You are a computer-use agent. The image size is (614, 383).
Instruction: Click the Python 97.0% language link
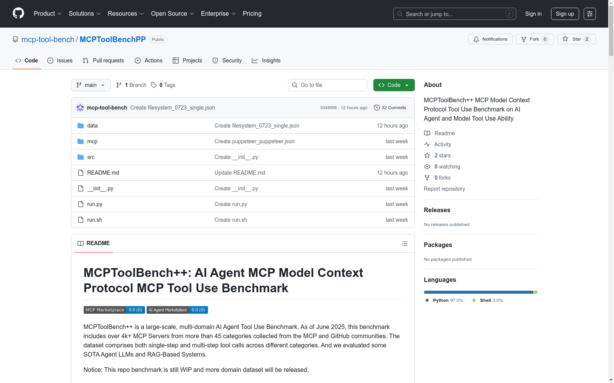[x=444, y=300]
